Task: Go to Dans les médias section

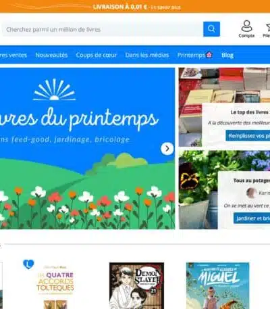Action: (147, 55)
